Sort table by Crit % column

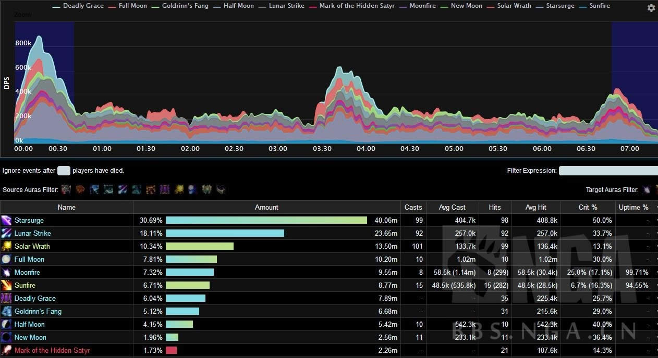pyautogui.click(x=588, y=207)
